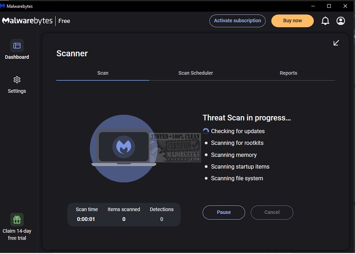Viewport: 356px width, 254px height.
Task: Click the Scanning startup items step
Action: coord(240,166)
